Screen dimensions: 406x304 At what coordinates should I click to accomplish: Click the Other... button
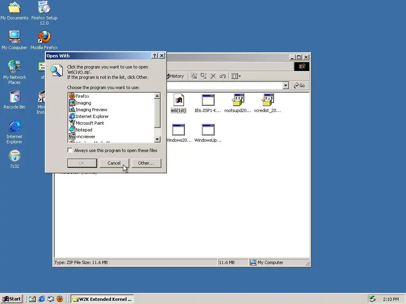tap(146, 163)
